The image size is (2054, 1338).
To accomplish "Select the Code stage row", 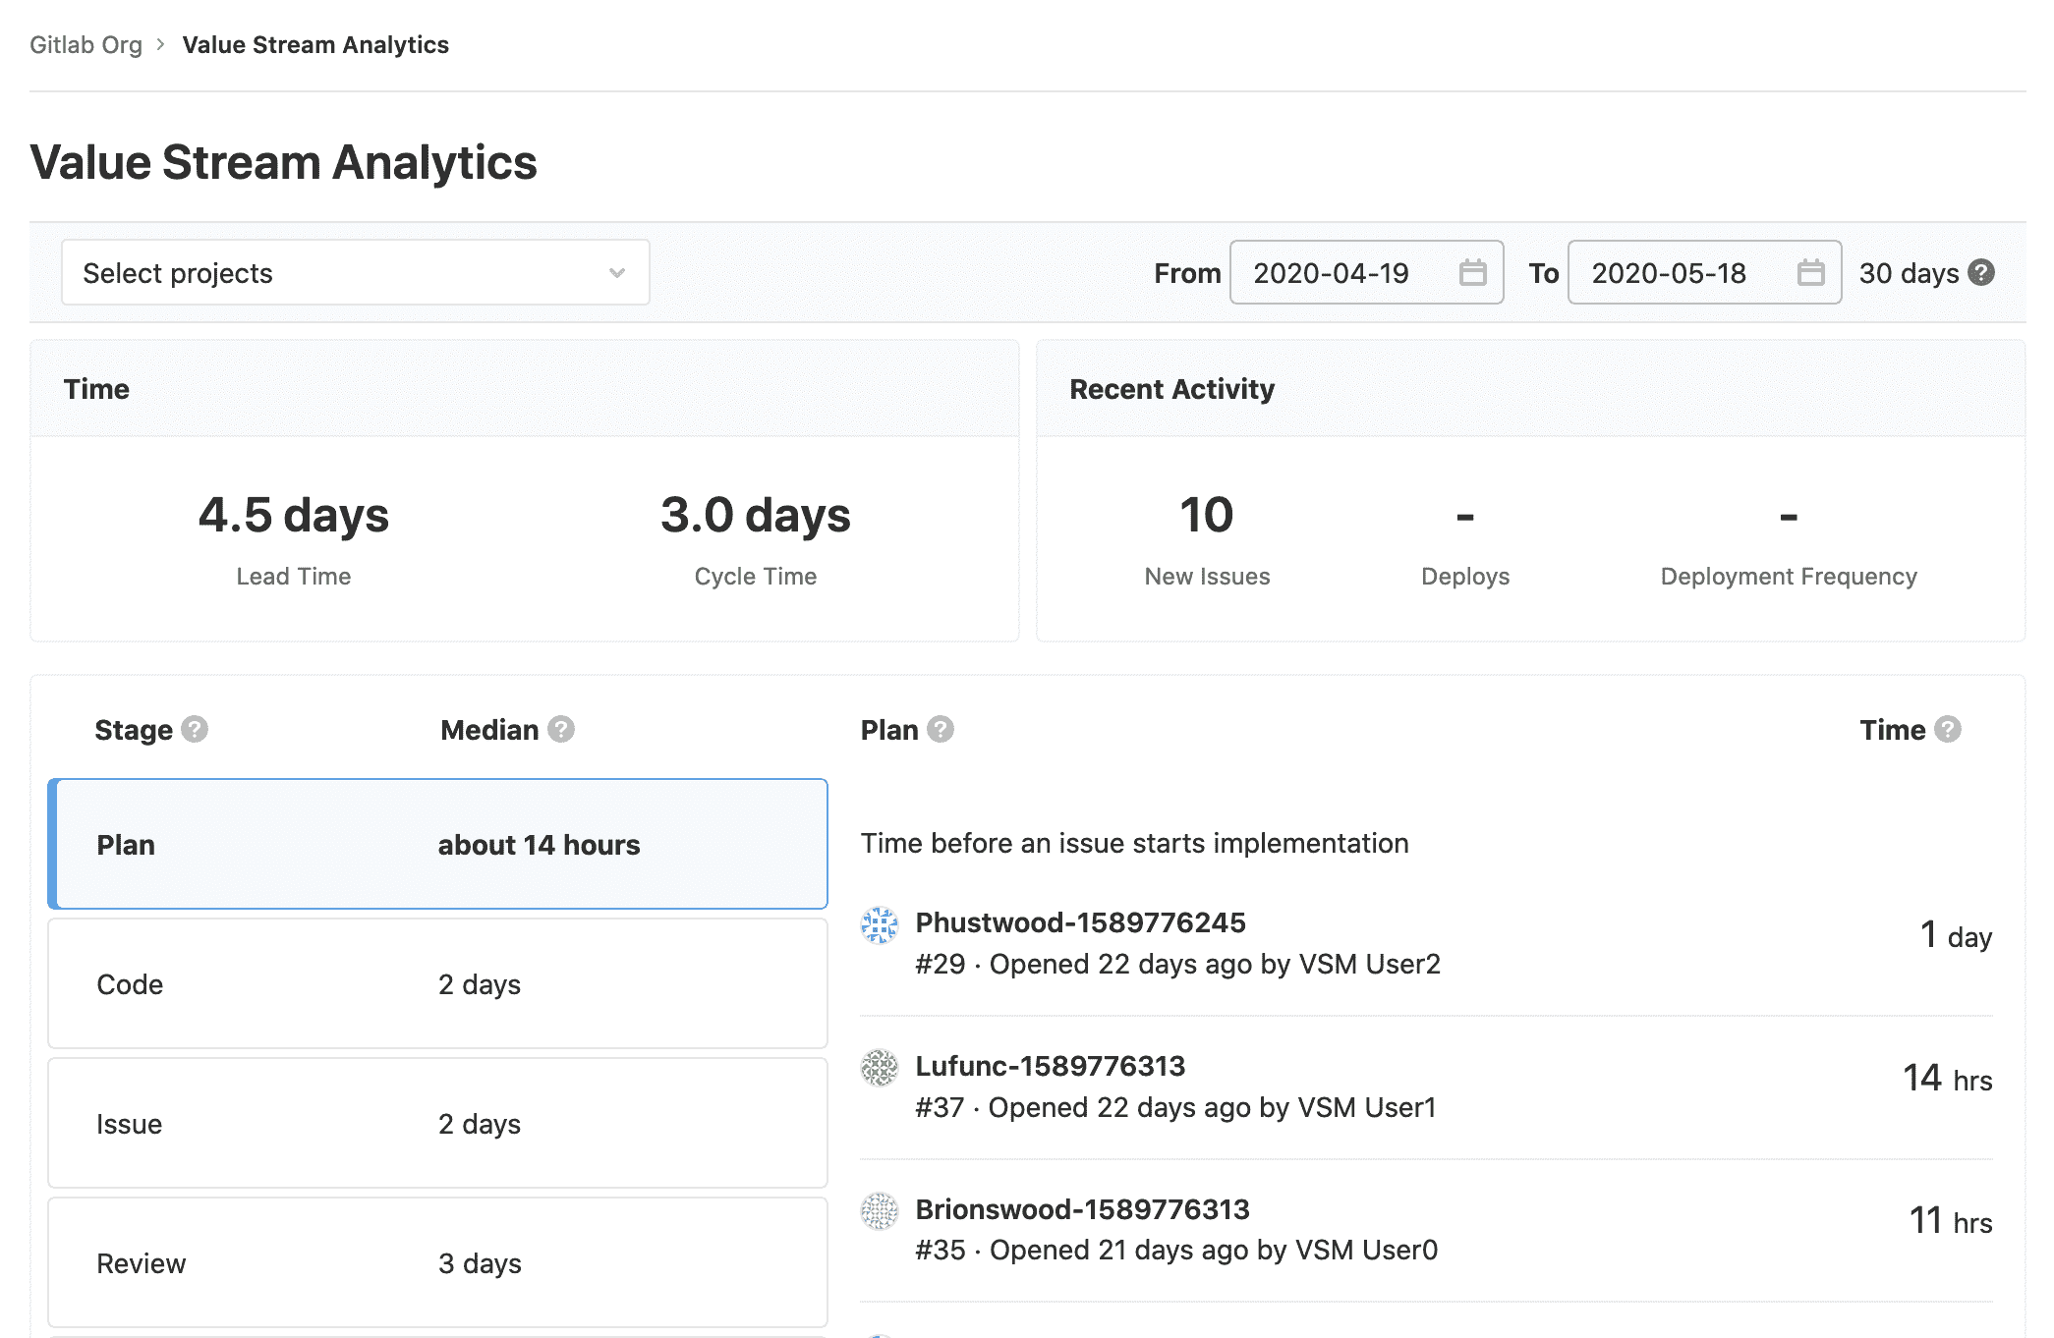I will 438,984.
